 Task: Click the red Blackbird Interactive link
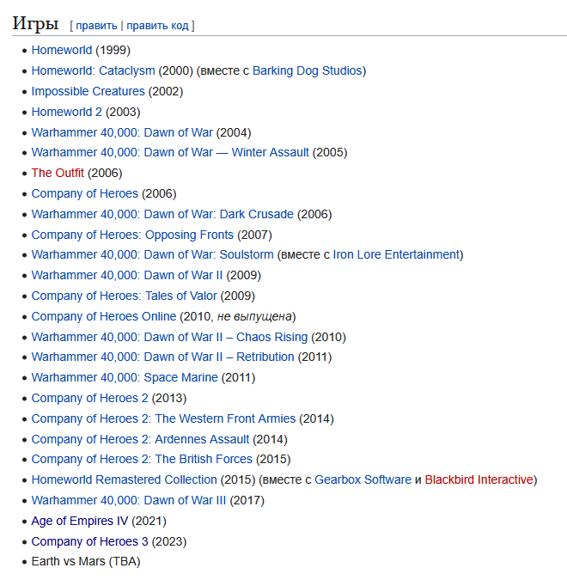[x=479, y=480]
